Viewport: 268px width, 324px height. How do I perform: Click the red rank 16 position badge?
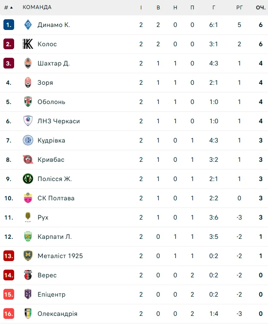(x=9, y=314)
